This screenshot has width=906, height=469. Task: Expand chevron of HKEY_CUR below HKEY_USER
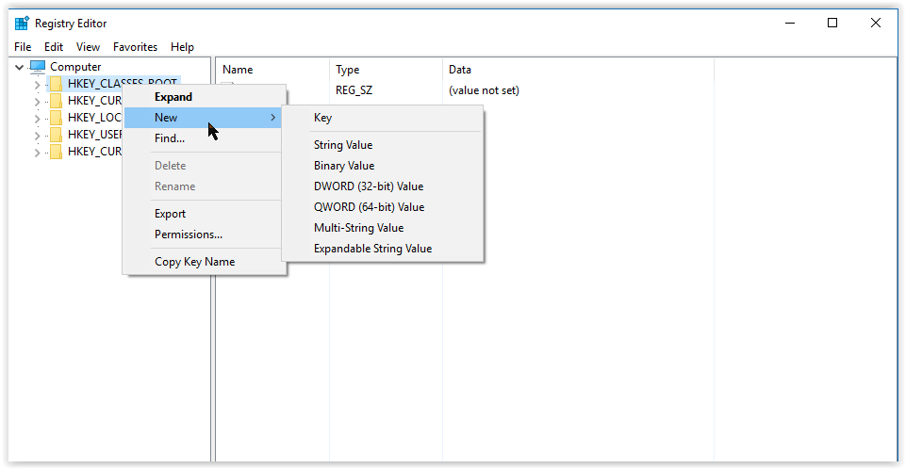(x=37, y=153)
